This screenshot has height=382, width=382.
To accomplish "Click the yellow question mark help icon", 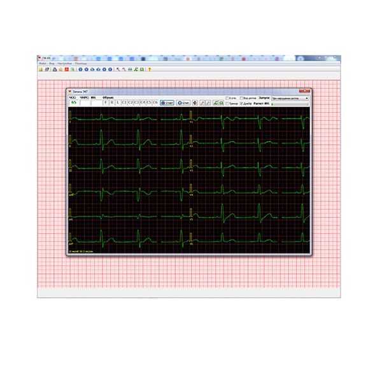I will click(150, 69).
